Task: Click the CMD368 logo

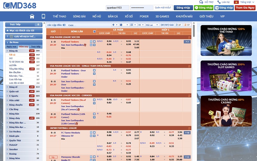Action: [20, 5]
